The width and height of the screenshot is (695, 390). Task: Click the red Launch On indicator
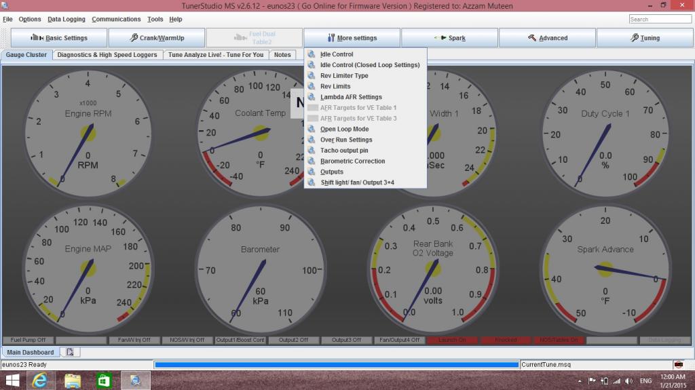[452, 340]
